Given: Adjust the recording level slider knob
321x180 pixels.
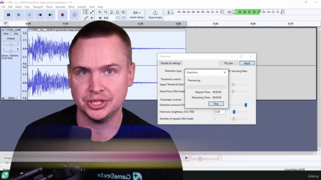Looking at the screenshot, I should (x=222, y=12).
